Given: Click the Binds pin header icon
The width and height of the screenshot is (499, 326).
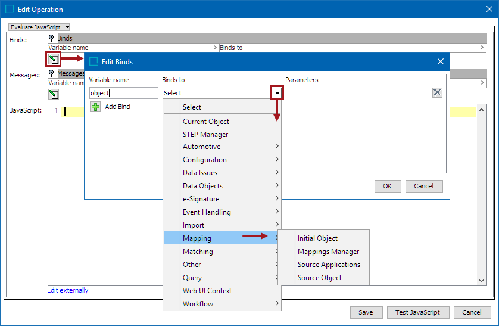Looking at the screenshot, I should point(52,38).
